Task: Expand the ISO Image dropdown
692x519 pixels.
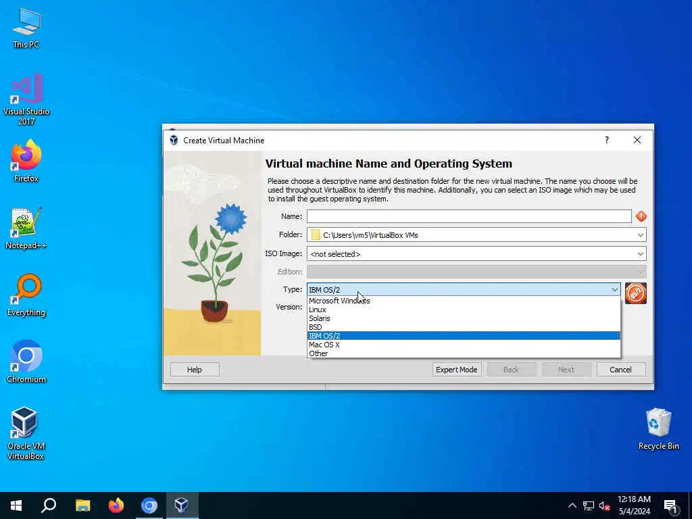Action: (x=641, y=254)
